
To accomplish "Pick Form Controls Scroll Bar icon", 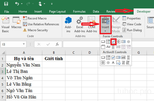I will tap(113, 47).
